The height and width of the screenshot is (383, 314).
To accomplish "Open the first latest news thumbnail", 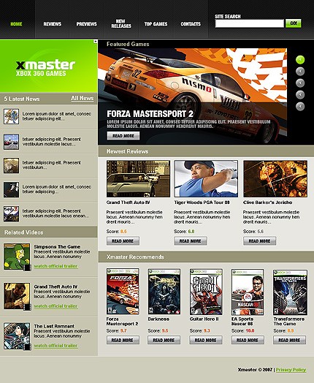I will (x=11, y=116).
